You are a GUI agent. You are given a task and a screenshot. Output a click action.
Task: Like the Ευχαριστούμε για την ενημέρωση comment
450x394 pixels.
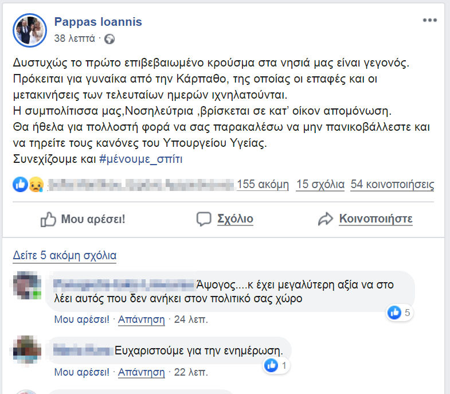(81, 372)
